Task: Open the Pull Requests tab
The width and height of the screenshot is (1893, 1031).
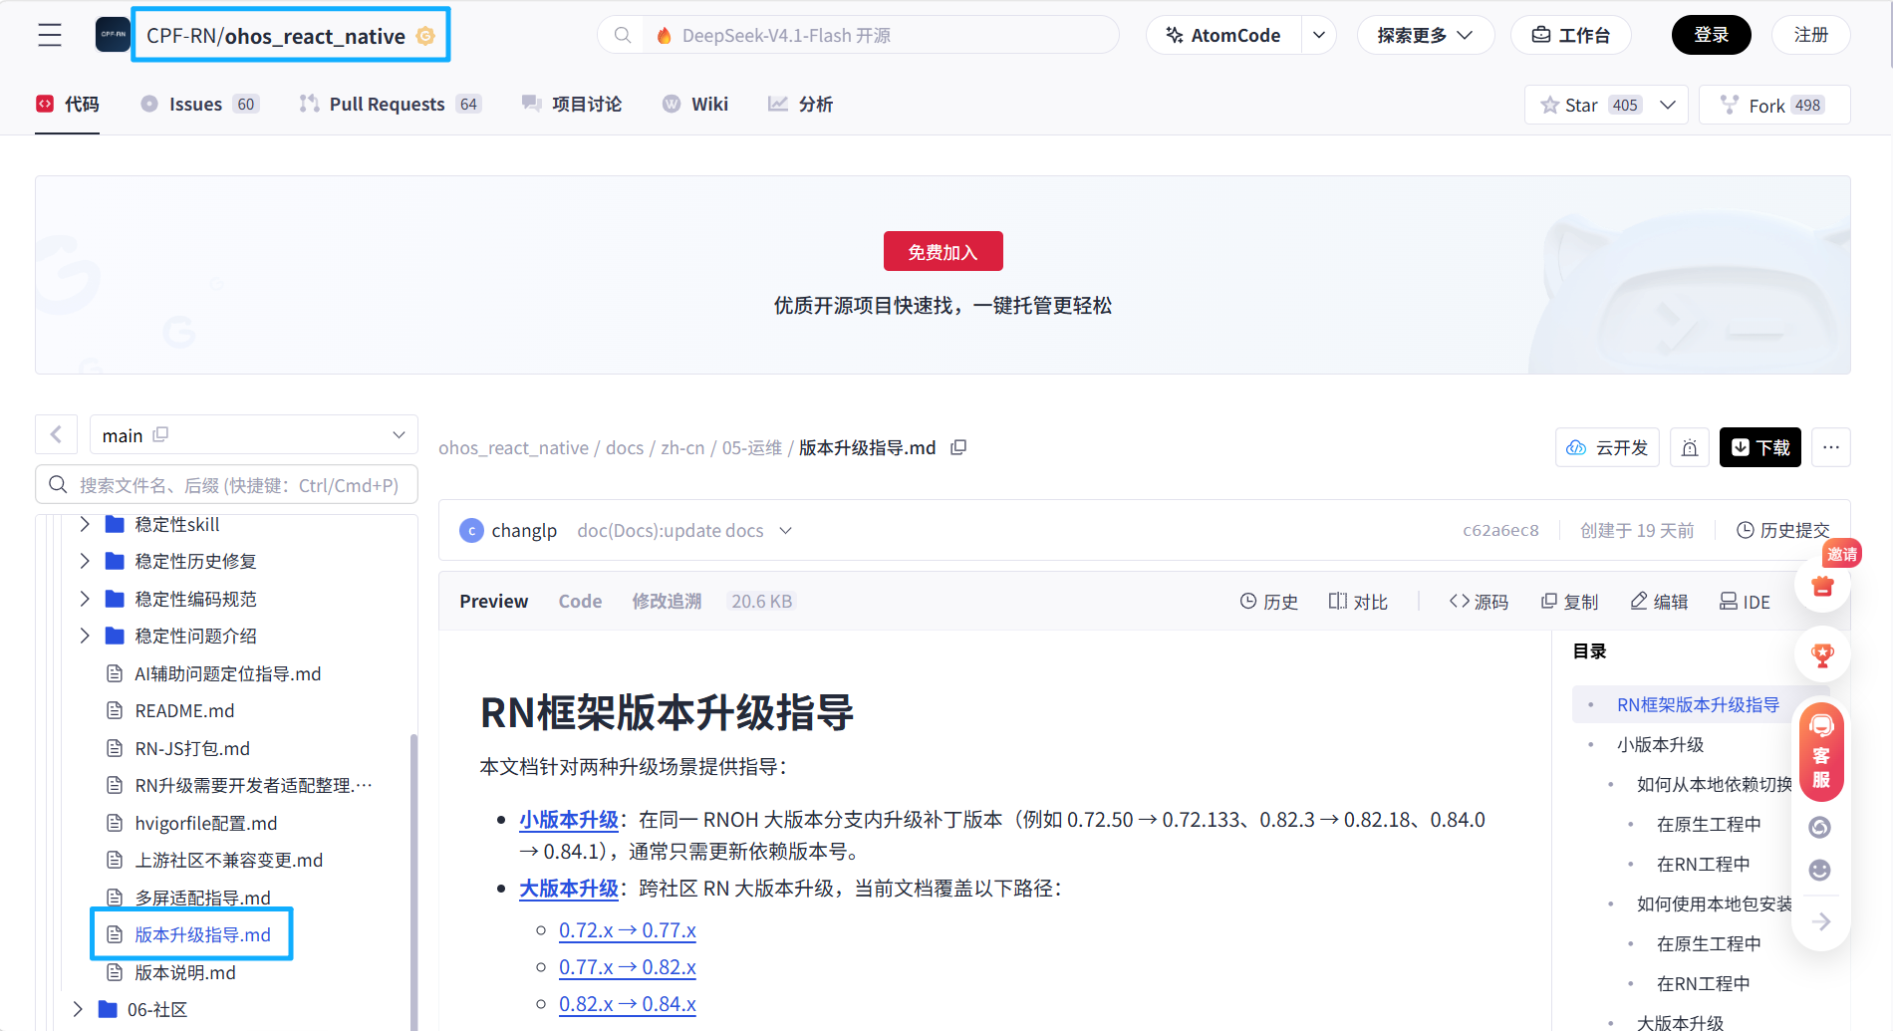Action: tap(390, 104)
